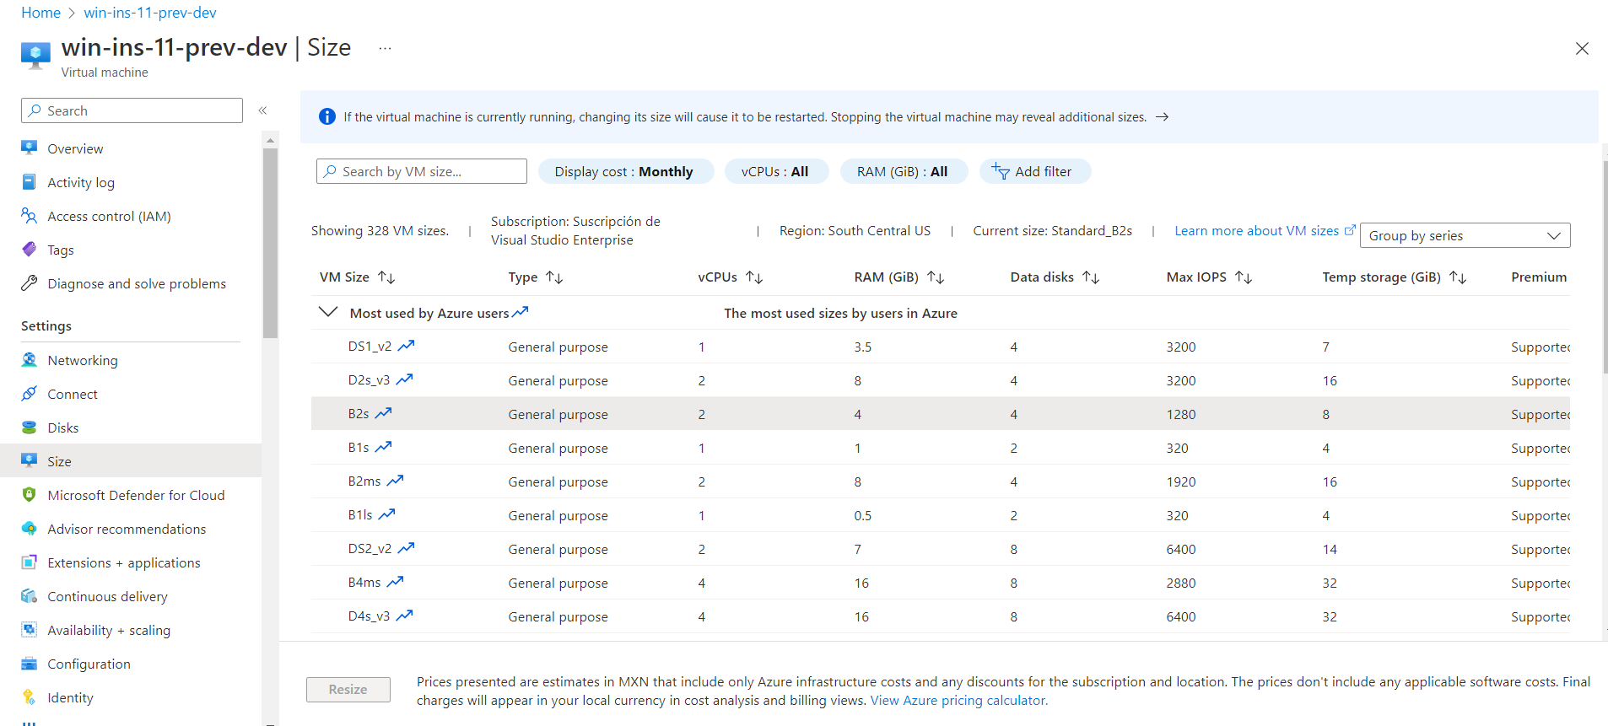Viewport: 1608px width, 726px height.
Task: Click the Networking icon
Action: pos(30,360)
